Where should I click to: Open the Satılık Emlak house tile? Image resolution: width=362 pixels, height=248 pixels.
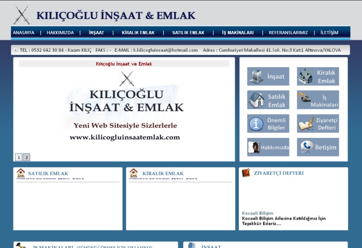click(x=268, y=100)
